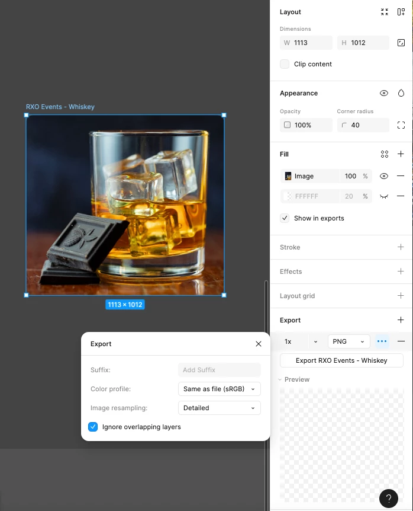Remove the FFFFFF fill

pyautogui.click(x=401, y=196)
